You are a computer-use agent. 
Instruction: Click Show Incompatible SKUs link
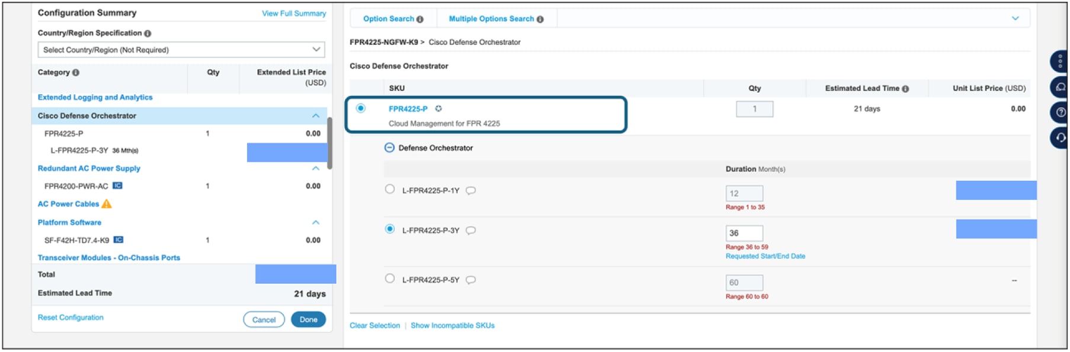453,326
